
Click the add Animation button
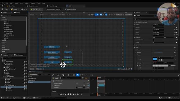pyautogui.click(x=33, y=75)
